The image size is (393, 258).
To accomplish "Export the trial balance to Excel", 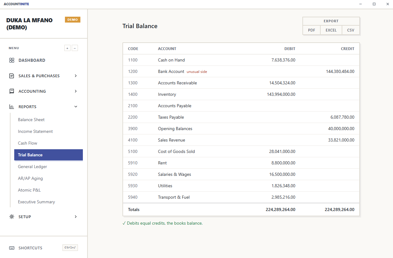I will (331, 30).
